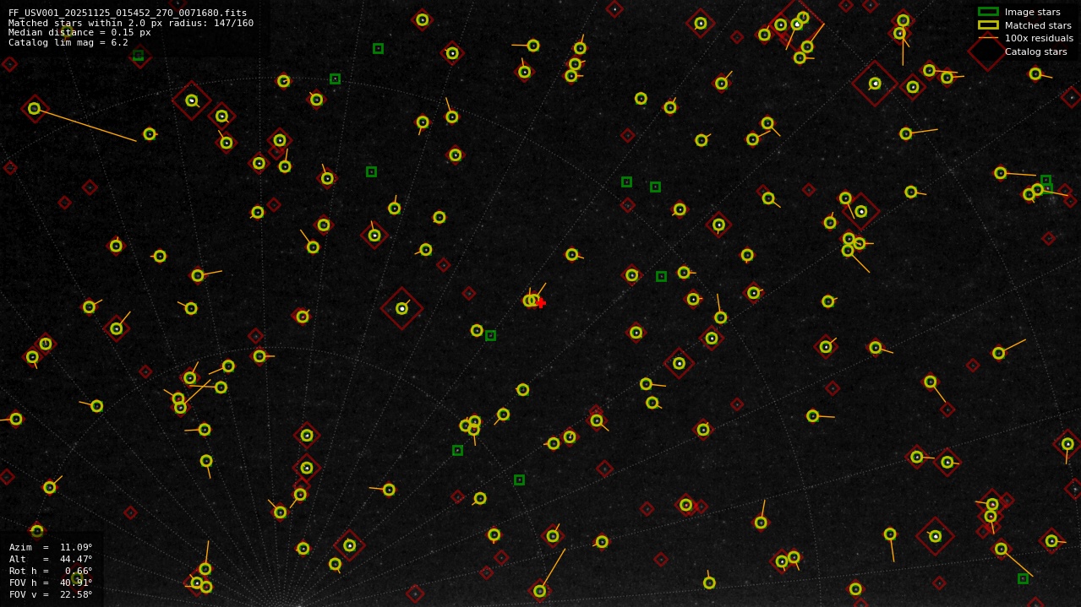The image size is (1081, 607).
Task: Select the large diamond star at bottom right
Action: point(935,536)
